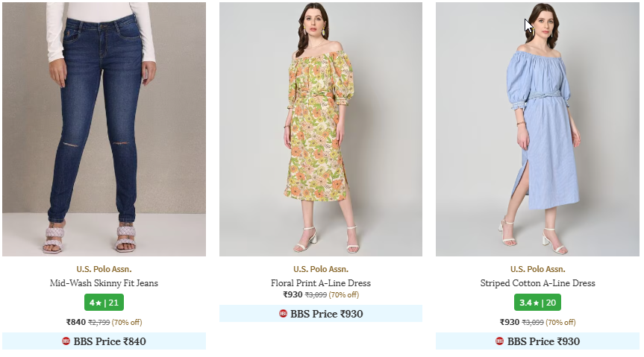
Task: Click the U.S. Polo Assn. brand above the floral dress
Action: (x=320, y=269)
